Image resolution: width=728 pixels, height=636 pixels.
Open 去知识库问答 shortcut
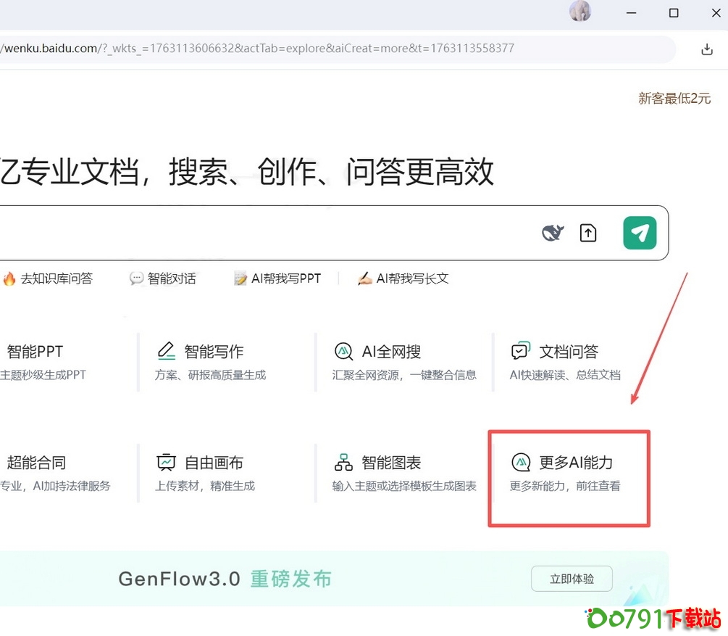[x=49, y=278]
